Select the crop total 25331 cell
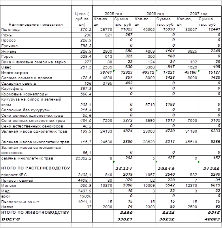The image size is (222, 228). coord(124,167)
